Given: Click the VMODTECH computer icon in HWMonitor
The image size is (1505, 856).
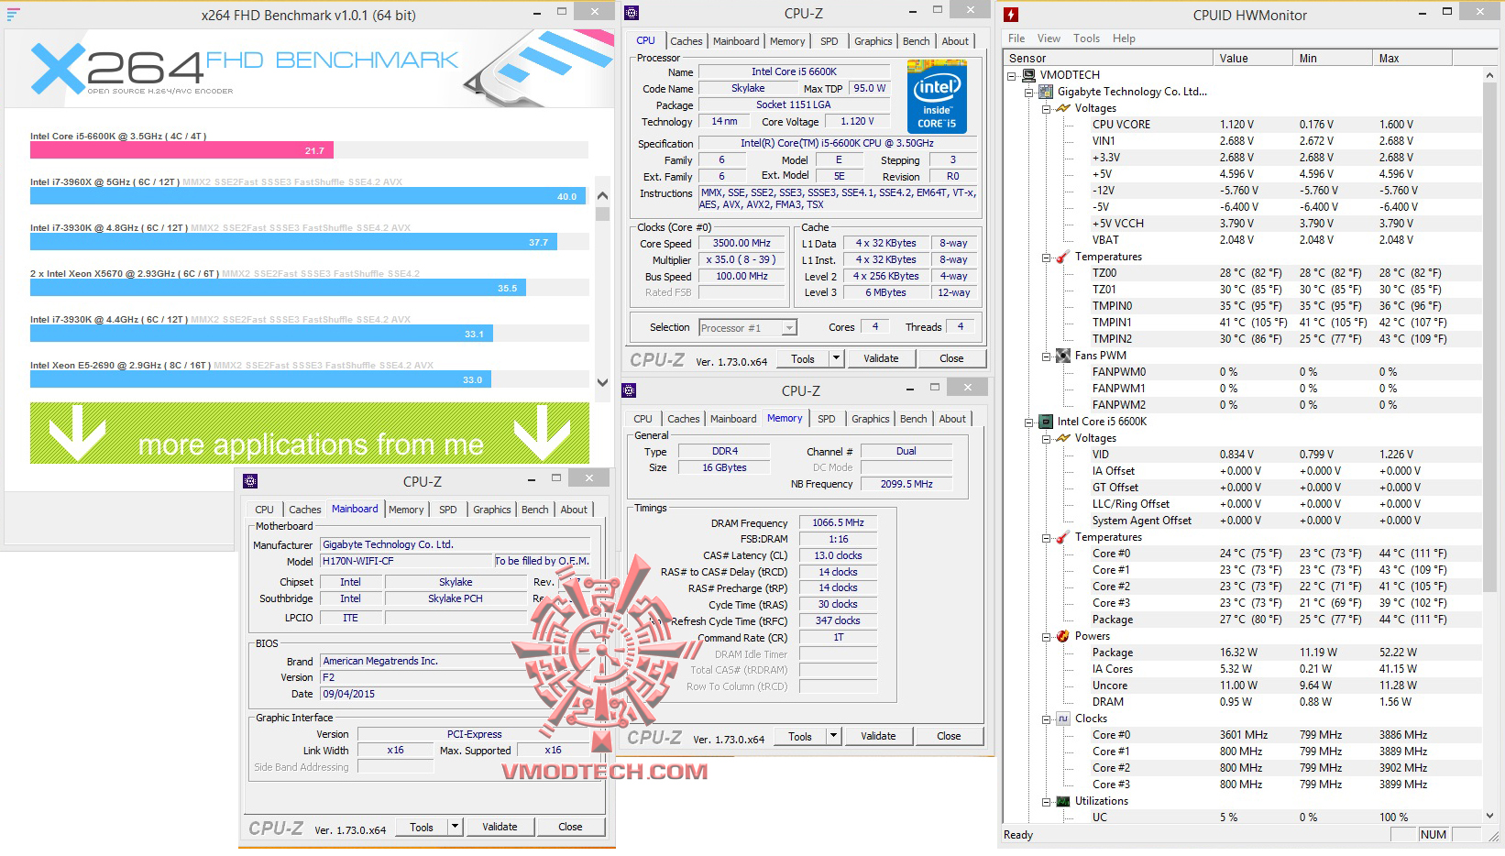Looking at the screenshot, I should (1028, 75).
